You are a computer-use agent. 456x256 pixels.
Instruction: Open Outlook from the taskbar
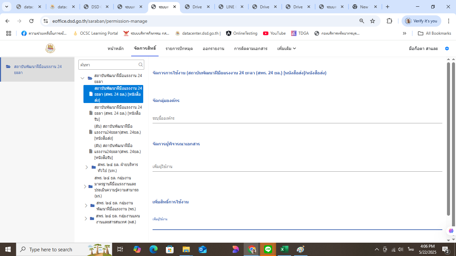(x=203, y=249)
